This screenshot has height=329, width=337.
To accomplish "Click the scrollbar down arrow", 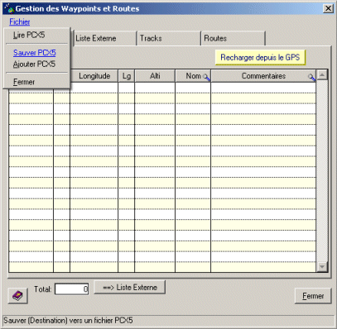I will (x=322, y=266).
